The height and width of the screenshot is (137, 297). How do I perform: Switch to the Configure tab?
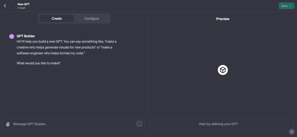coord(92,18)
